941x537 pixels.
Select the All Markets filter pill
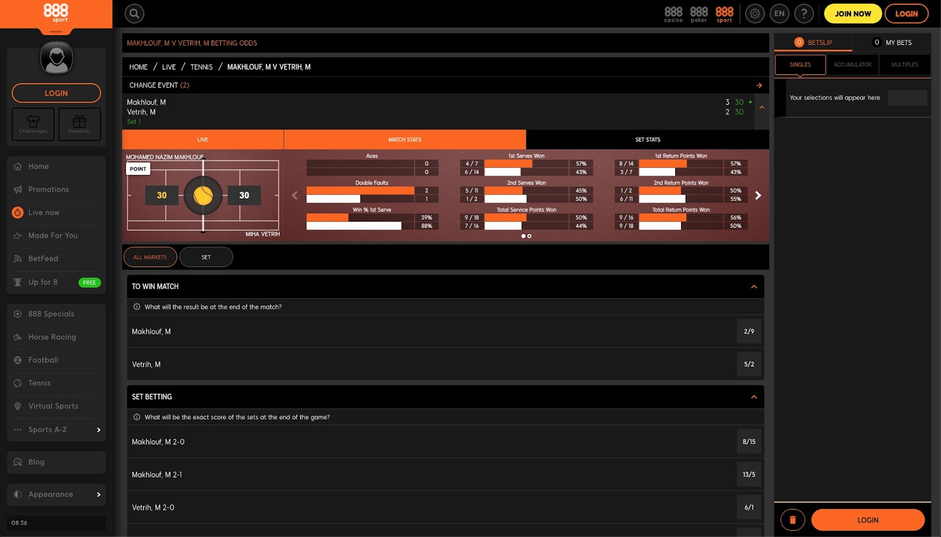150,257
